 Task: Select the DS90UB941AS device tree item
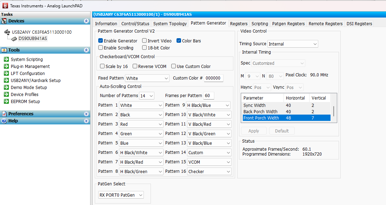(33, 39)
